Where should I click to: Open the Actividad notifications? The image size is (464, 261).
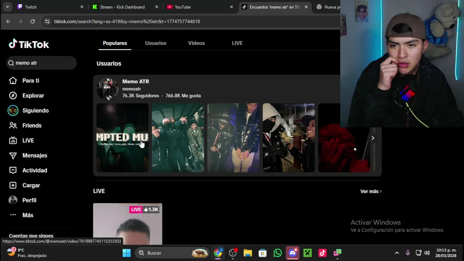28,170
